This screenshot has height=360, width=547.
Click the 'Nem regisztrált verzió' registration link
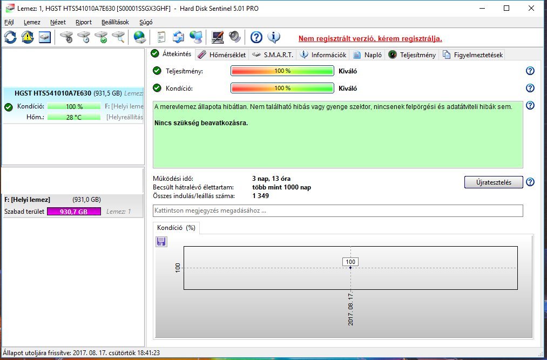[x=370, y=38]
